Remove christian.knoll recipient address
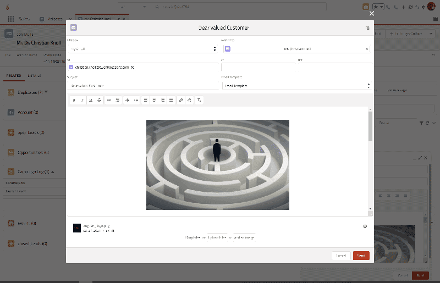 tap(132, 67)
